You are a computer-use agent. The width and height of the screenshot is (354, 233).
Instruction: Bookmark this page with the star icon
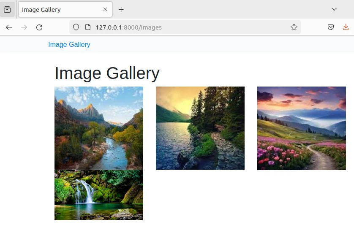point(294,27)
